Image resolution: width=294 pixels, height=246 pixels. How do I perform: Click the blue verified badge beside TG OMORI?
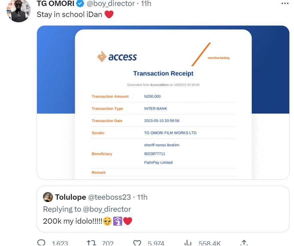pos(80,4)
